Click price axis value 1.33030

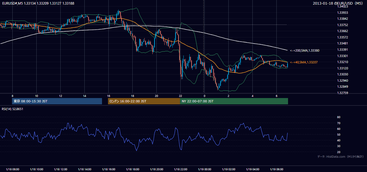(x=343, y=74)
